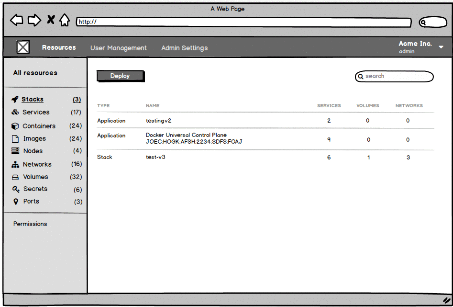Image resolution: width=453 pixels, height=307 pixels.
Task: Open Docker Universal Control Plane entry
Action: click(265, 139)
